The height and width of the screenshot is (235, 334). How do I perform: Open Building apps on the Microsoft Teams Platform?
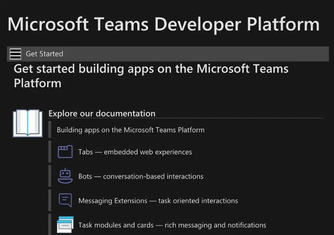point(131,130)
